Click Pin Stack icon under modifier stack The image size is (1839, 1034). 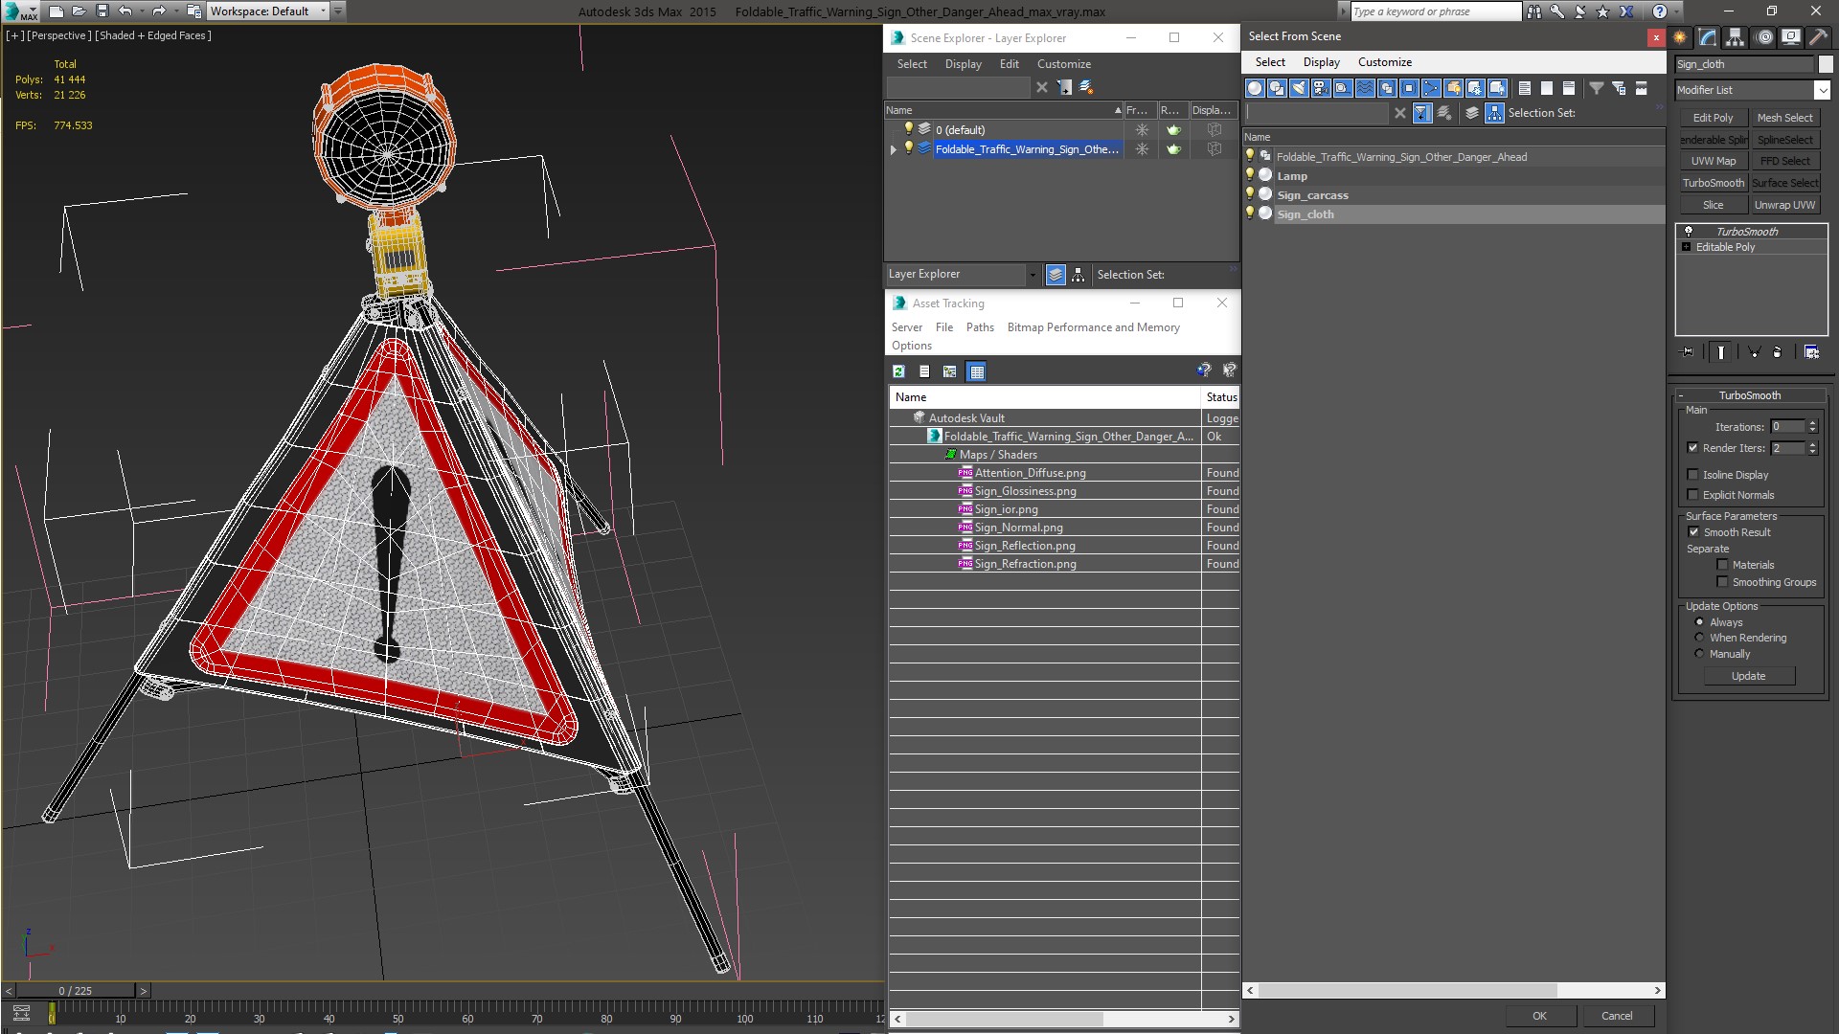click(x=1688, y=352)
